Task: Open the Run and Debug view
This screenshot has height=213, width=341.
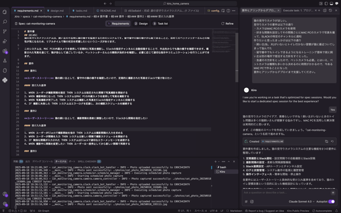Action: [5, 41]
